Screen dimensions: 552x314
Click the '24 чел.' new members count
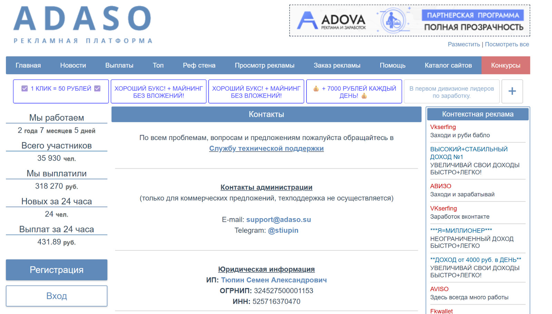pyautogui.click(x=57, y=214)
